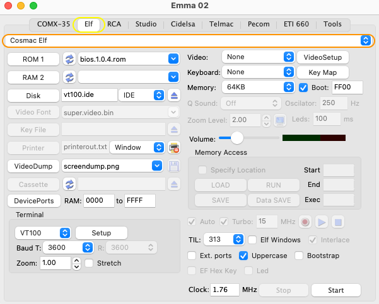Click the printer icon beside Window
This screenshot has width=379, height=304.
click(x=174, y=147)
